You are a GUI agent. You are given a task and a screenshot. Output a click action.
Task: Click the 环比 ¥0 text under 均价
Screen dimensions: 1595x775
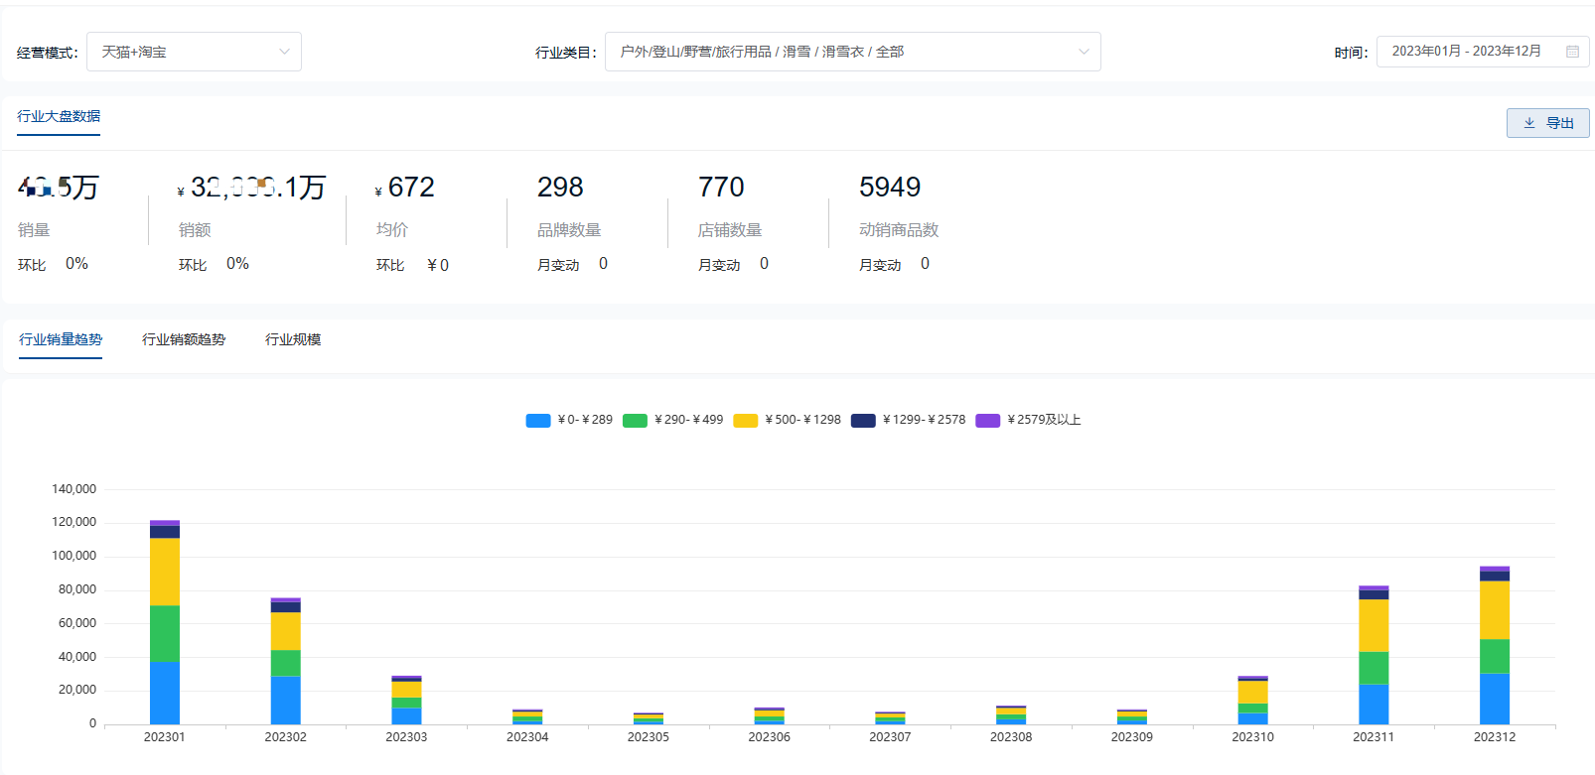[x=412, y=265]
